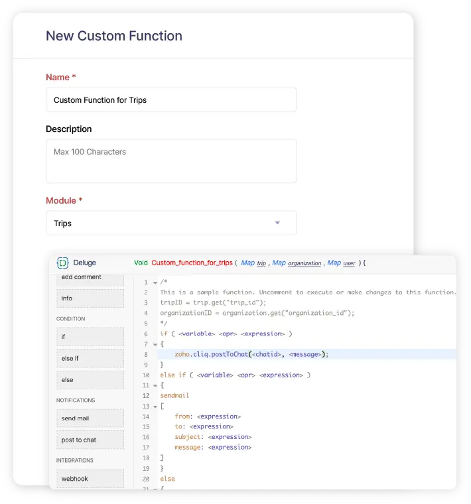Click the highlighted postToChat code line
471x504 pixels.
(x=306, y=354)
